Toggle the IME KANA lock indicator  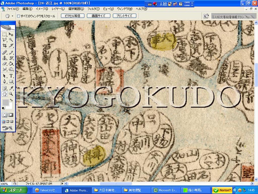[x=187, y=5]
